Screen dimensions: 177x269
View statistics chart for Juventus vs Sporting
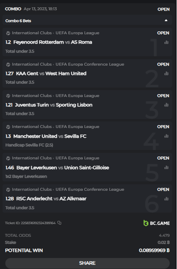[166, 105]
